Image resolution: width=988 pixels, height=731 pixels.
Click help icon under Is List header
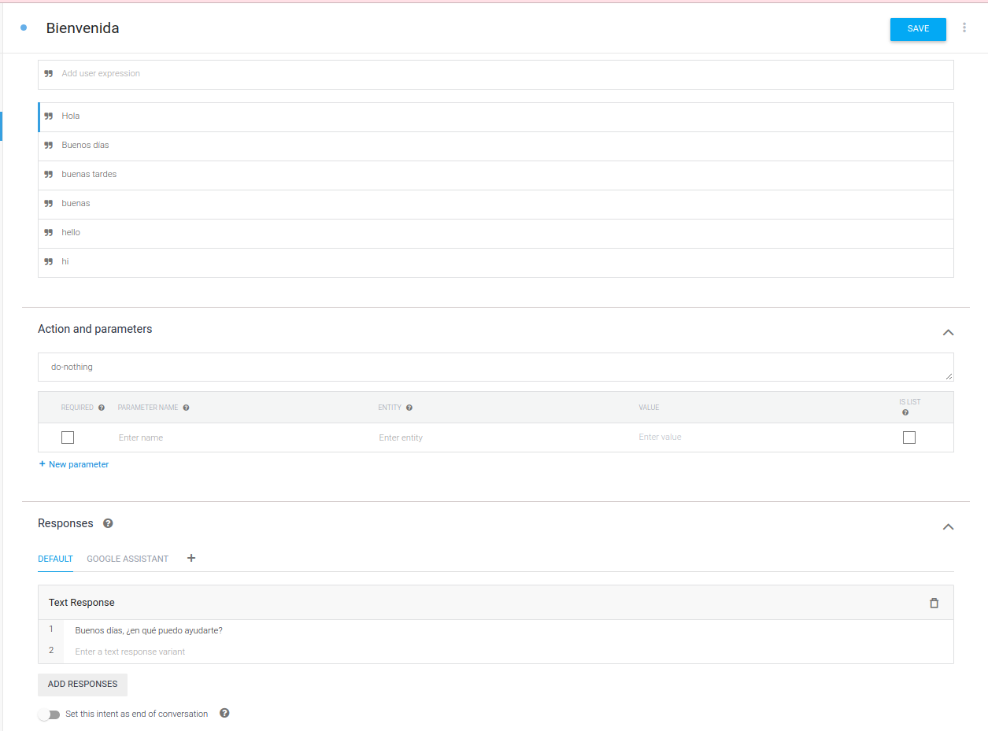(x=905, y=412)
